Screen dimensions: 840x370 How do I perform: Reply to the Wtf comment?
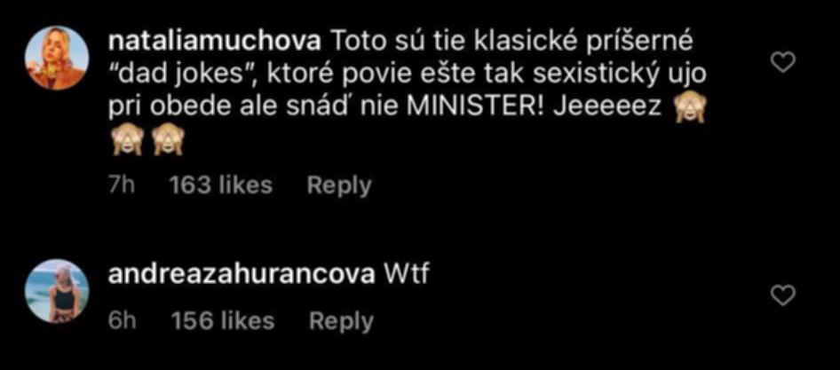341,321
